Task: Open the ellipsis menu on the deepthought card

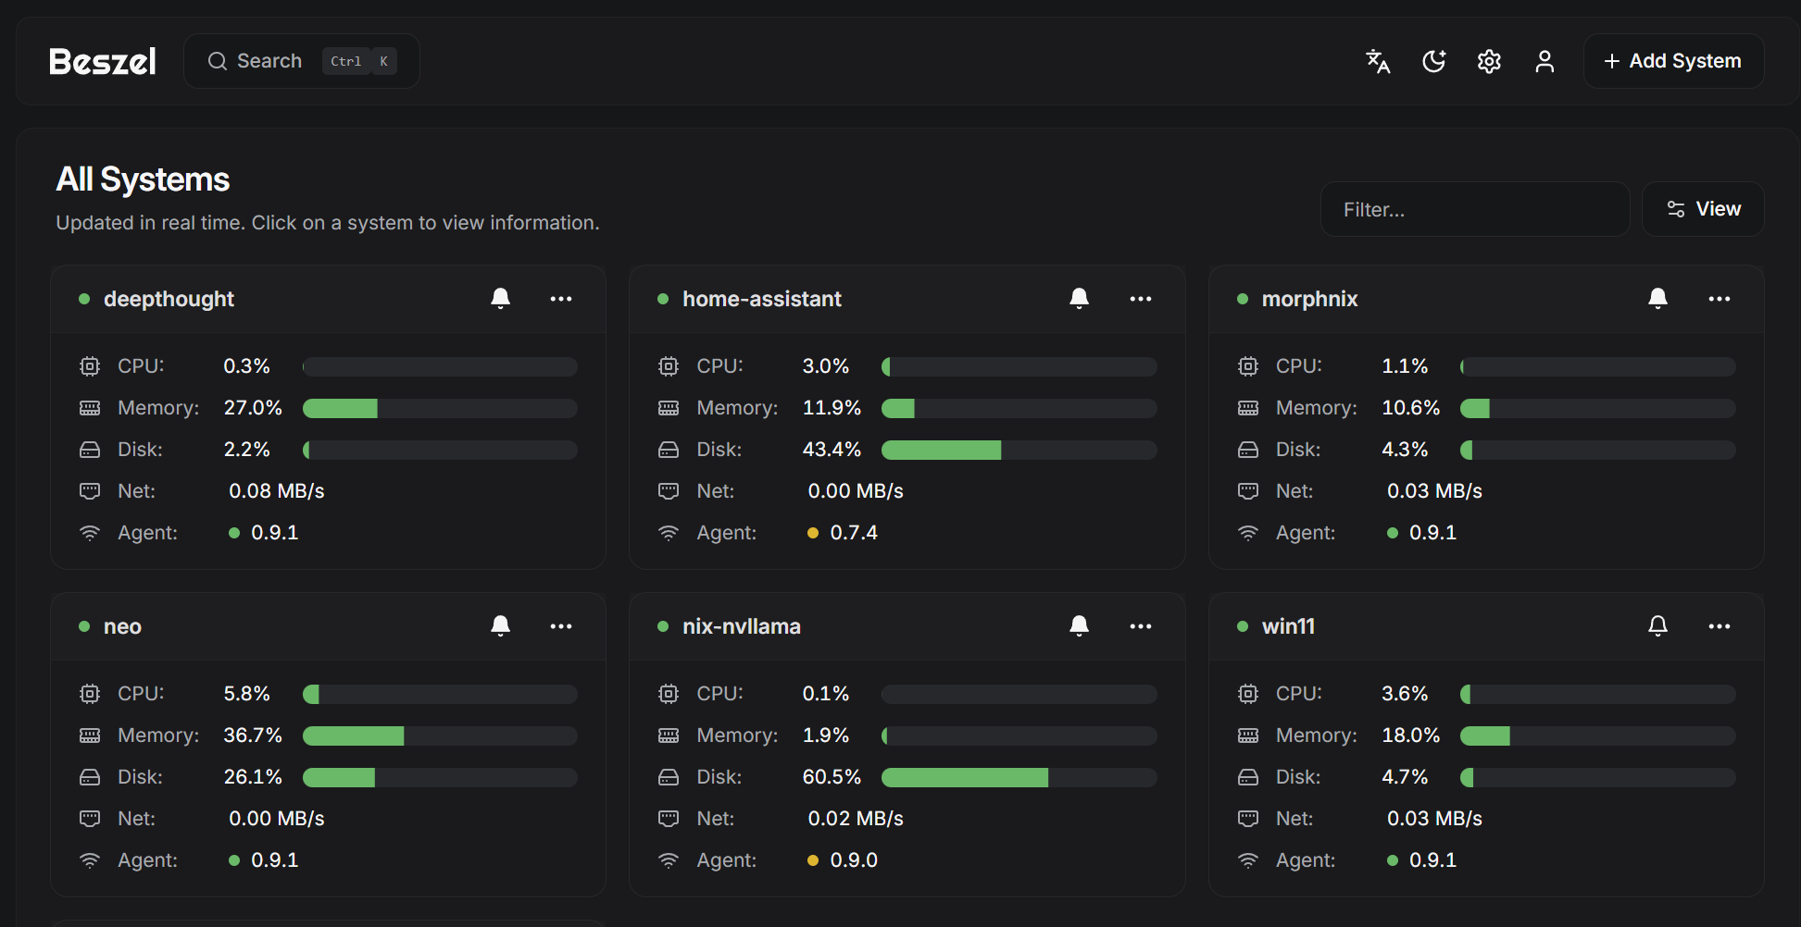Action: point(561,299)
